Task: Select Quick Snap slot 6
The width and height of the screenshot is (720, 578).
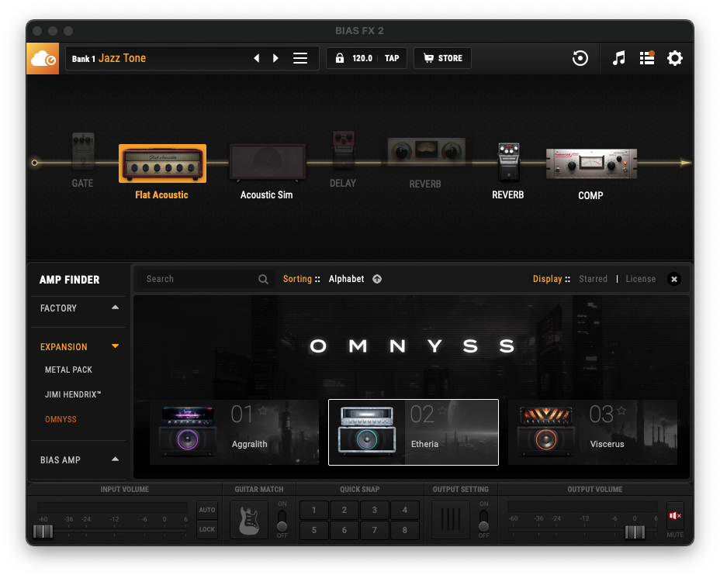Action: (x=344, y=530)
